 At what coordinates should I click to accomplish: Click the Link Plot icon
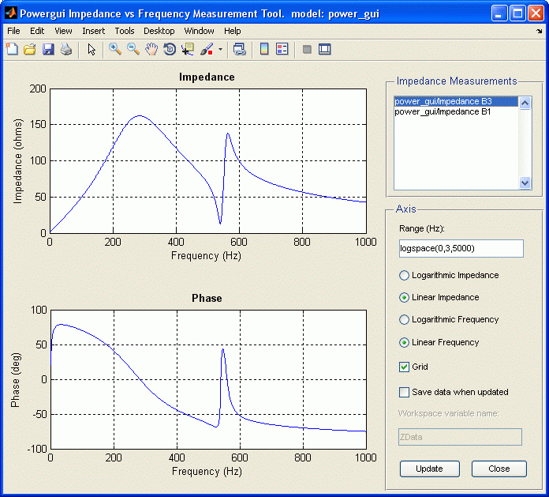[240, 49]
